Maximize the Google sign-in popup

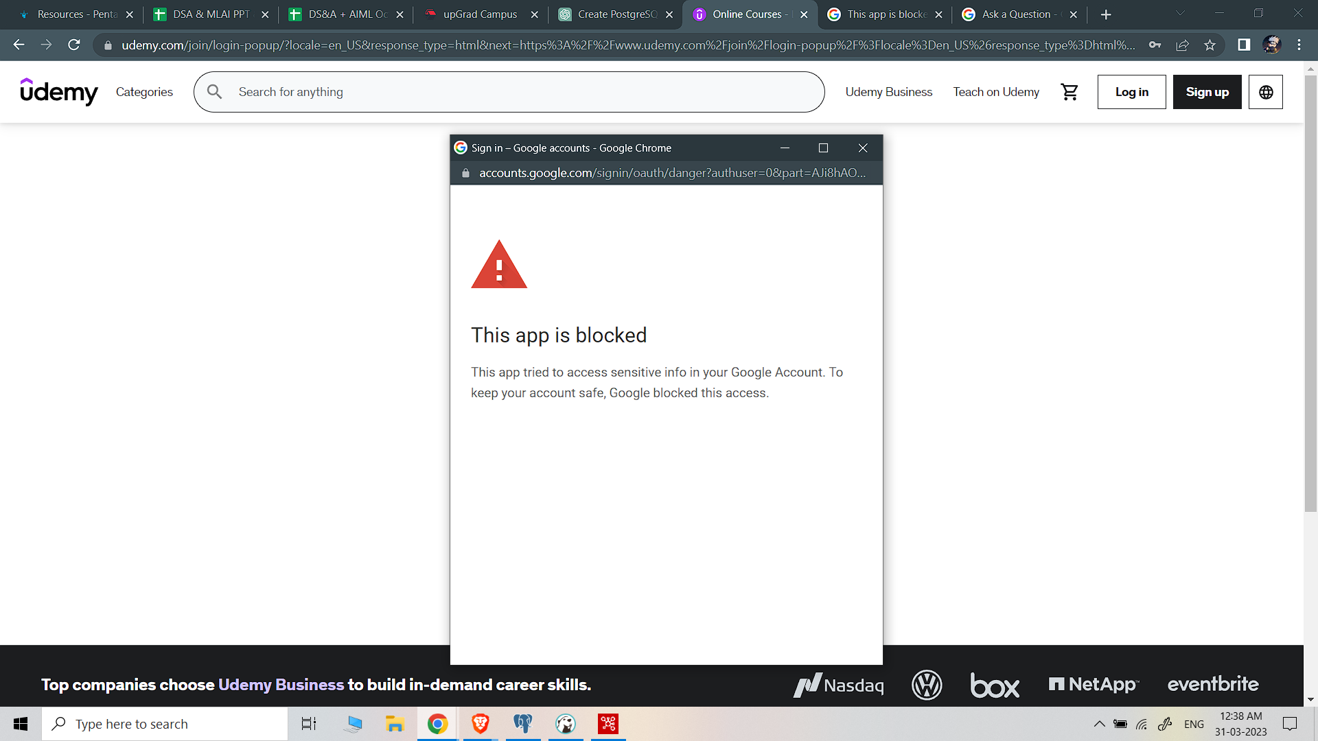[x=823, y=148]
